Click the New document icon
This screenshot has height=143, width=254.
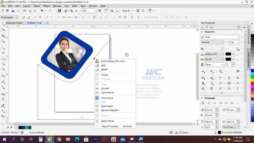pos(2,11)
